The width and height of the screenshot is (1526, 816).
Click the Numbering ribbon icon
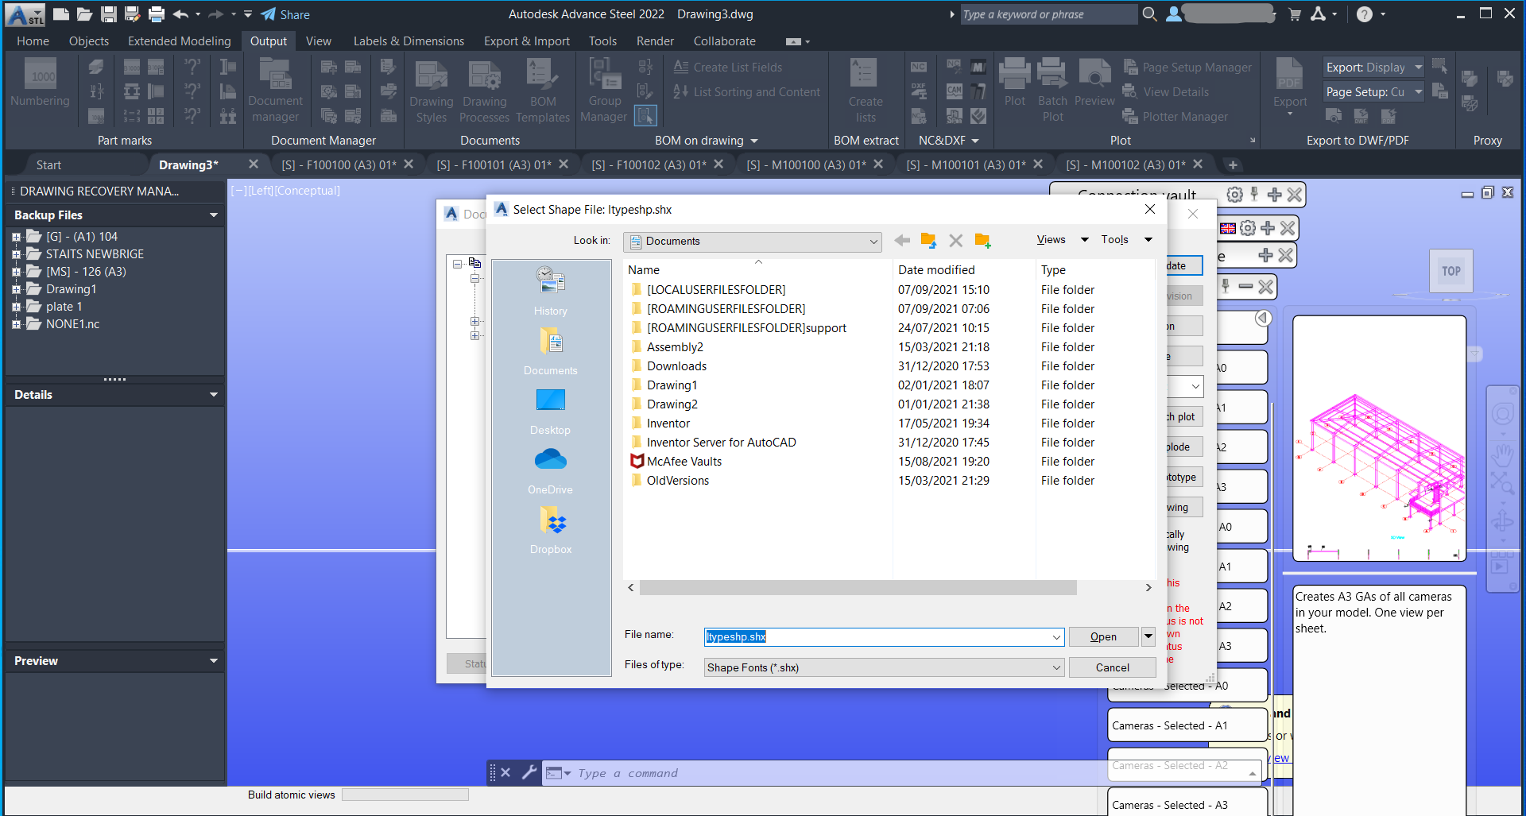coord(41,83)
